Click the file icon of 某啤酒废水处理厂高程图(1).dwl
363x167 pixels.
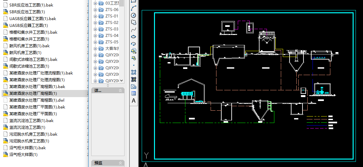click(x=5, y=100)
